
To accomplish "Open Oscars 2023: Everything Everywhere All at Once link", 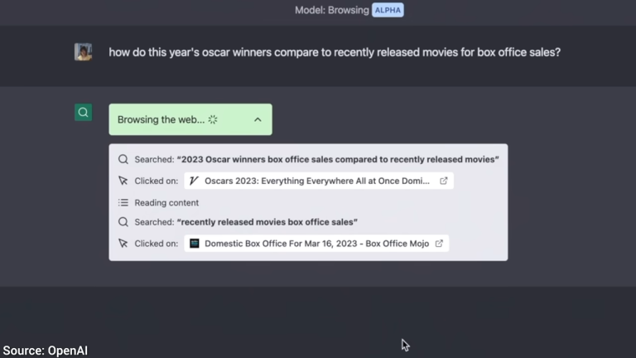I will [x=319, y=181].
